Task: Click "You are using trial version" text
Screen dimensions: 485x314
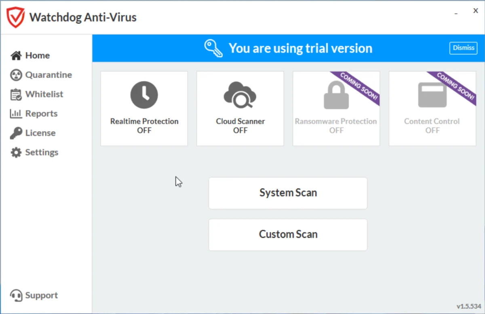Action: [300, 49]
